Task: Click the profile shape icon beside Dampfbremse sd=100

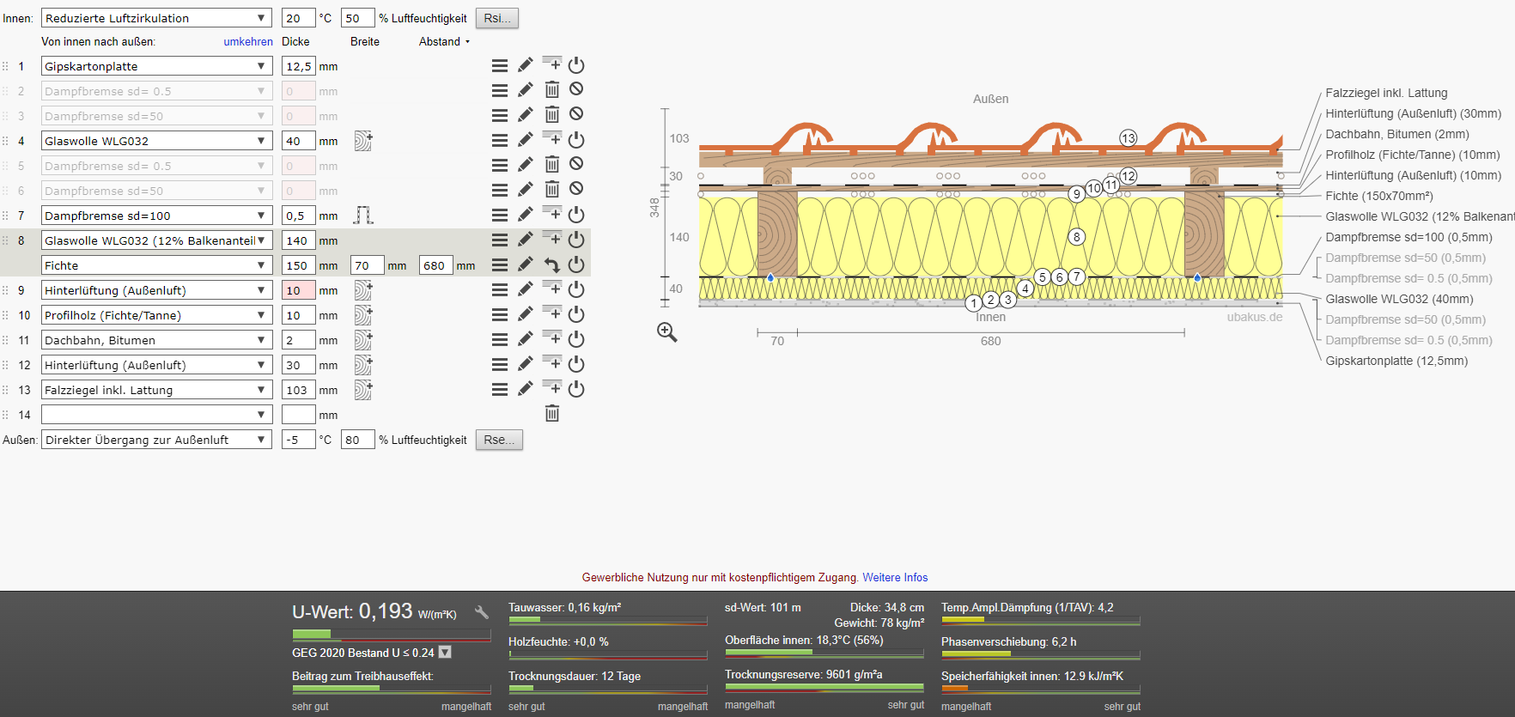Action: pyautogui.click(x=363, y=215)
